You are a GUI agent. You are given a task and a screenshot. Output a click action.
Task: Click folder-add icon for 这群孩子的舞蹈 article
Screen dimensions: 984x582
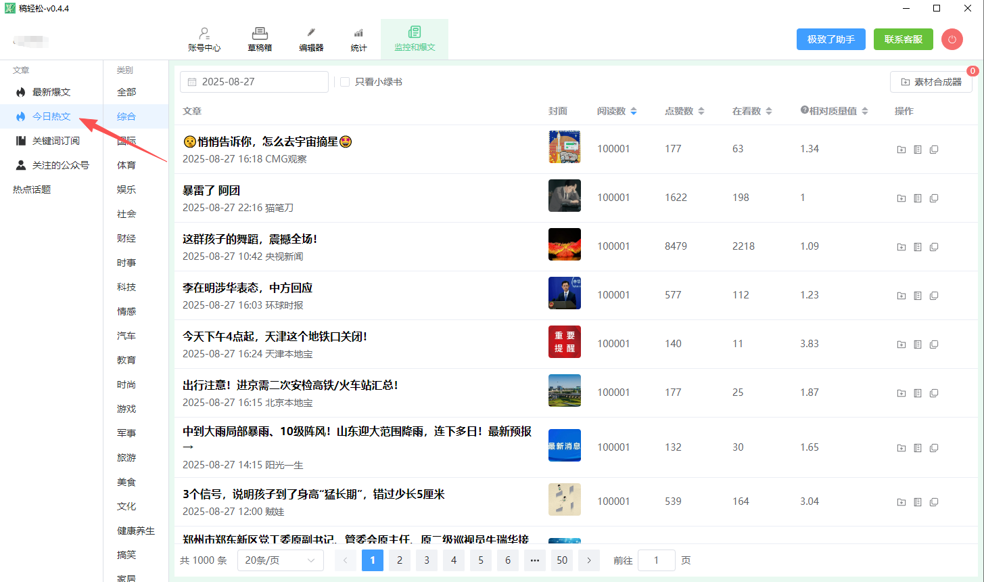[901, 247]
